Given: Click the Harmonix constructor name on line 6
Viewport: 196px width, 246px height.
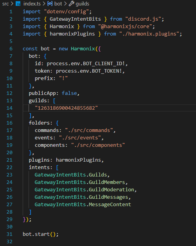Looking at the screenshot, I should 83,49.
